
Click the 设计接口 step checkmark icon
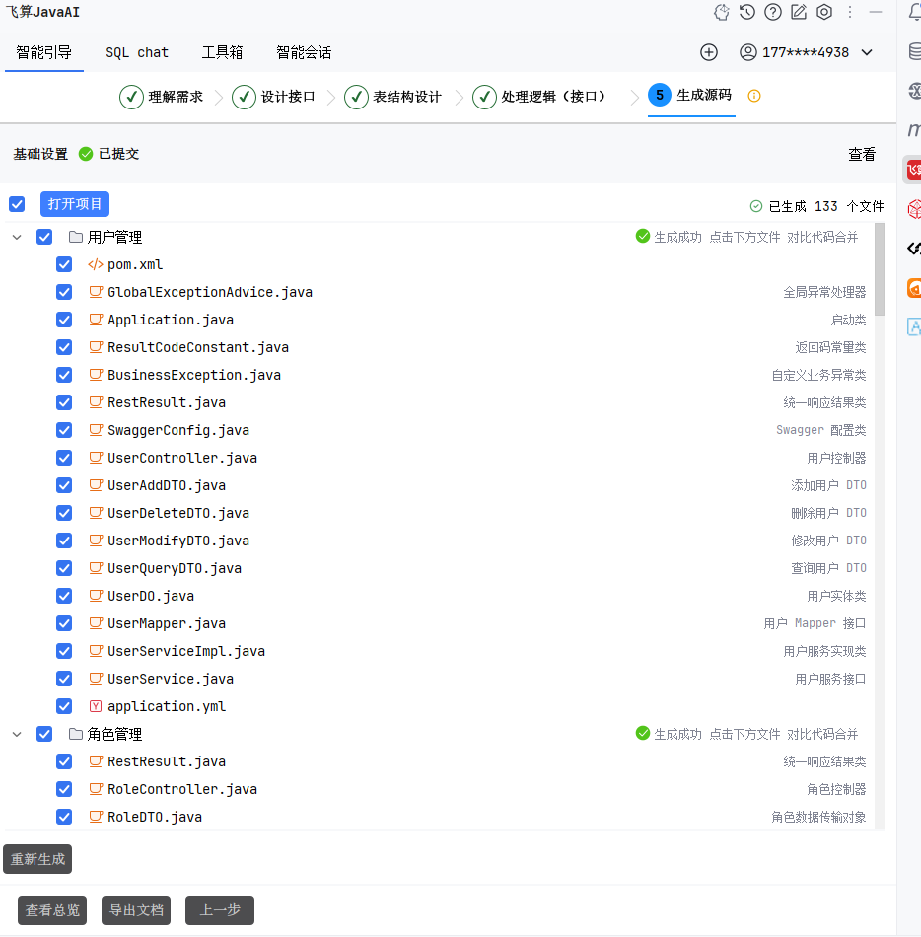click(244, 97)
